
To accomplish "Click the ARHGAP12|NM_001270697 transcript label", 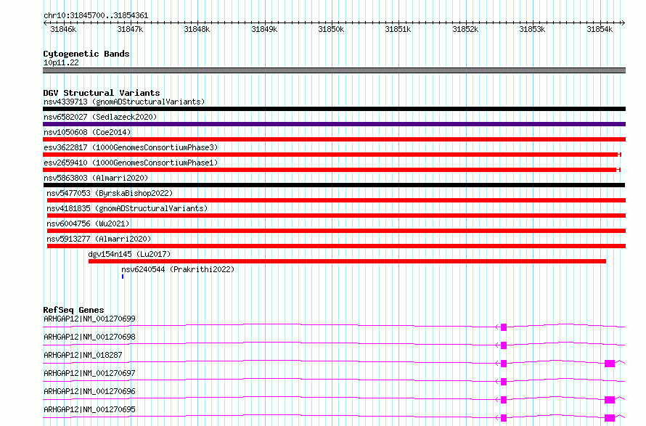I will [x=89, y=373].
